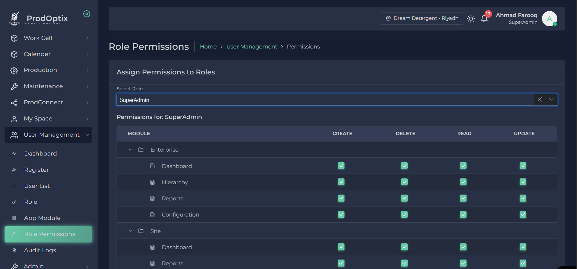Viewport: 577px width, 269px height.
Task: Uncheck Delete for Site Dashboard
Action: tap(404, 247)
